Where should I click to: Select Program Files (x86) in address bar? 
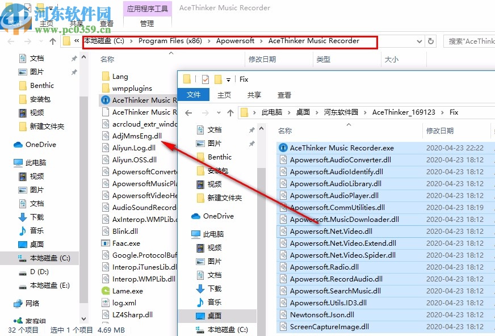coord(170,41)
